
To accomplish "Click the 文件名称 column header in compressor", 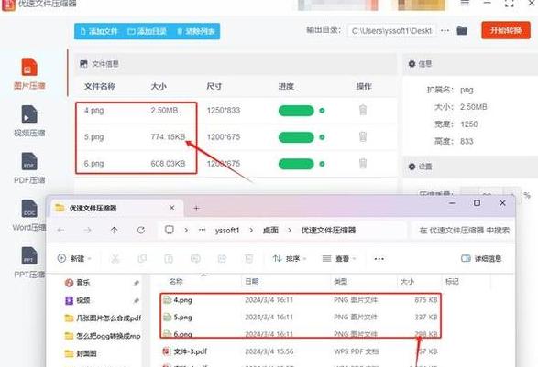I will [100, 86].
